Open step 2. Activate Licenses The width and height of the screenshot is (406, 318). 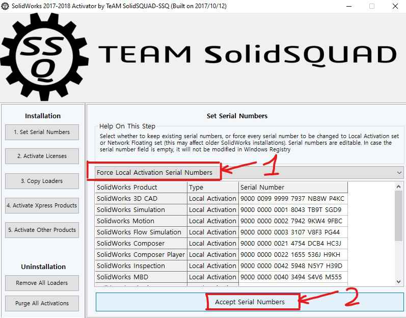(42, 156)
